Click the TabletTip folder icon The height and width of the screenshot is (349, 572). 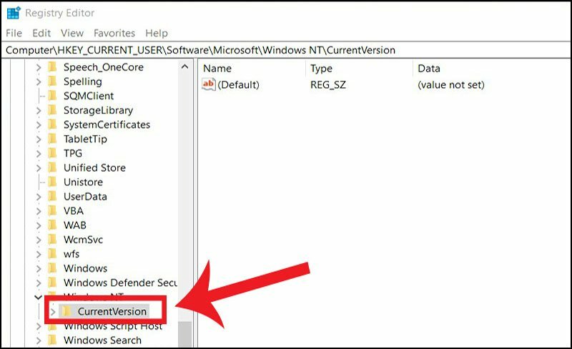pyautogui.click(x=52, y=139)
